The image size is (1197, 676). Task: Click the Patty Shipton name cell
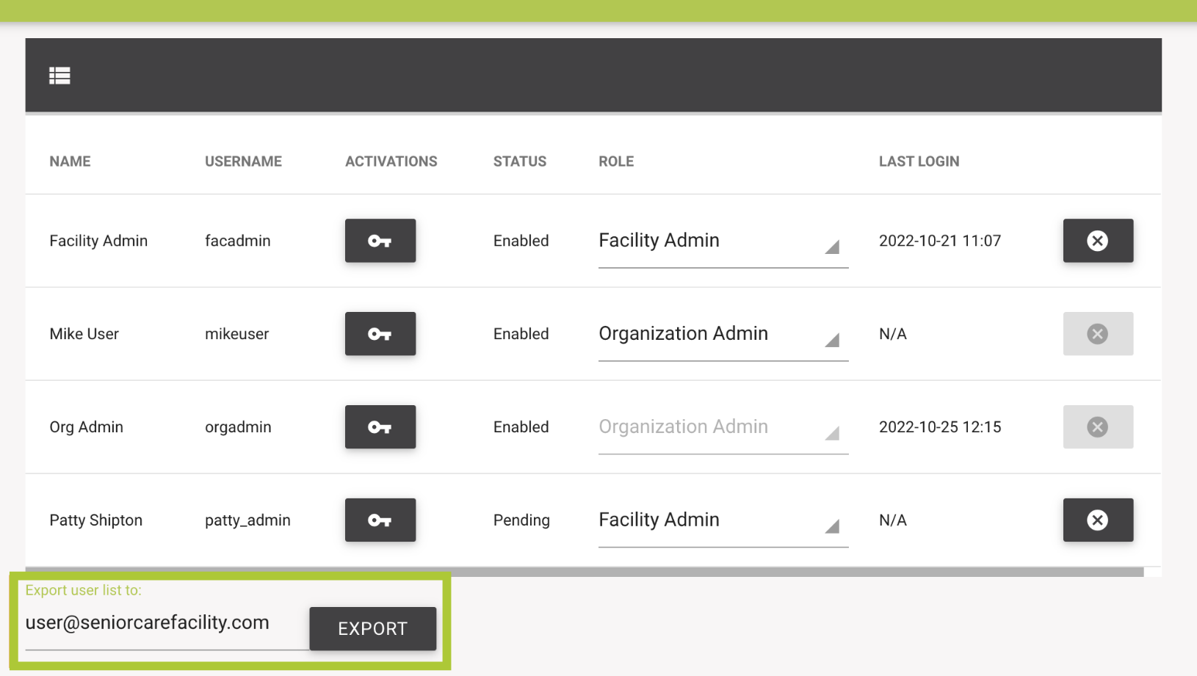[x=96, y=520]
